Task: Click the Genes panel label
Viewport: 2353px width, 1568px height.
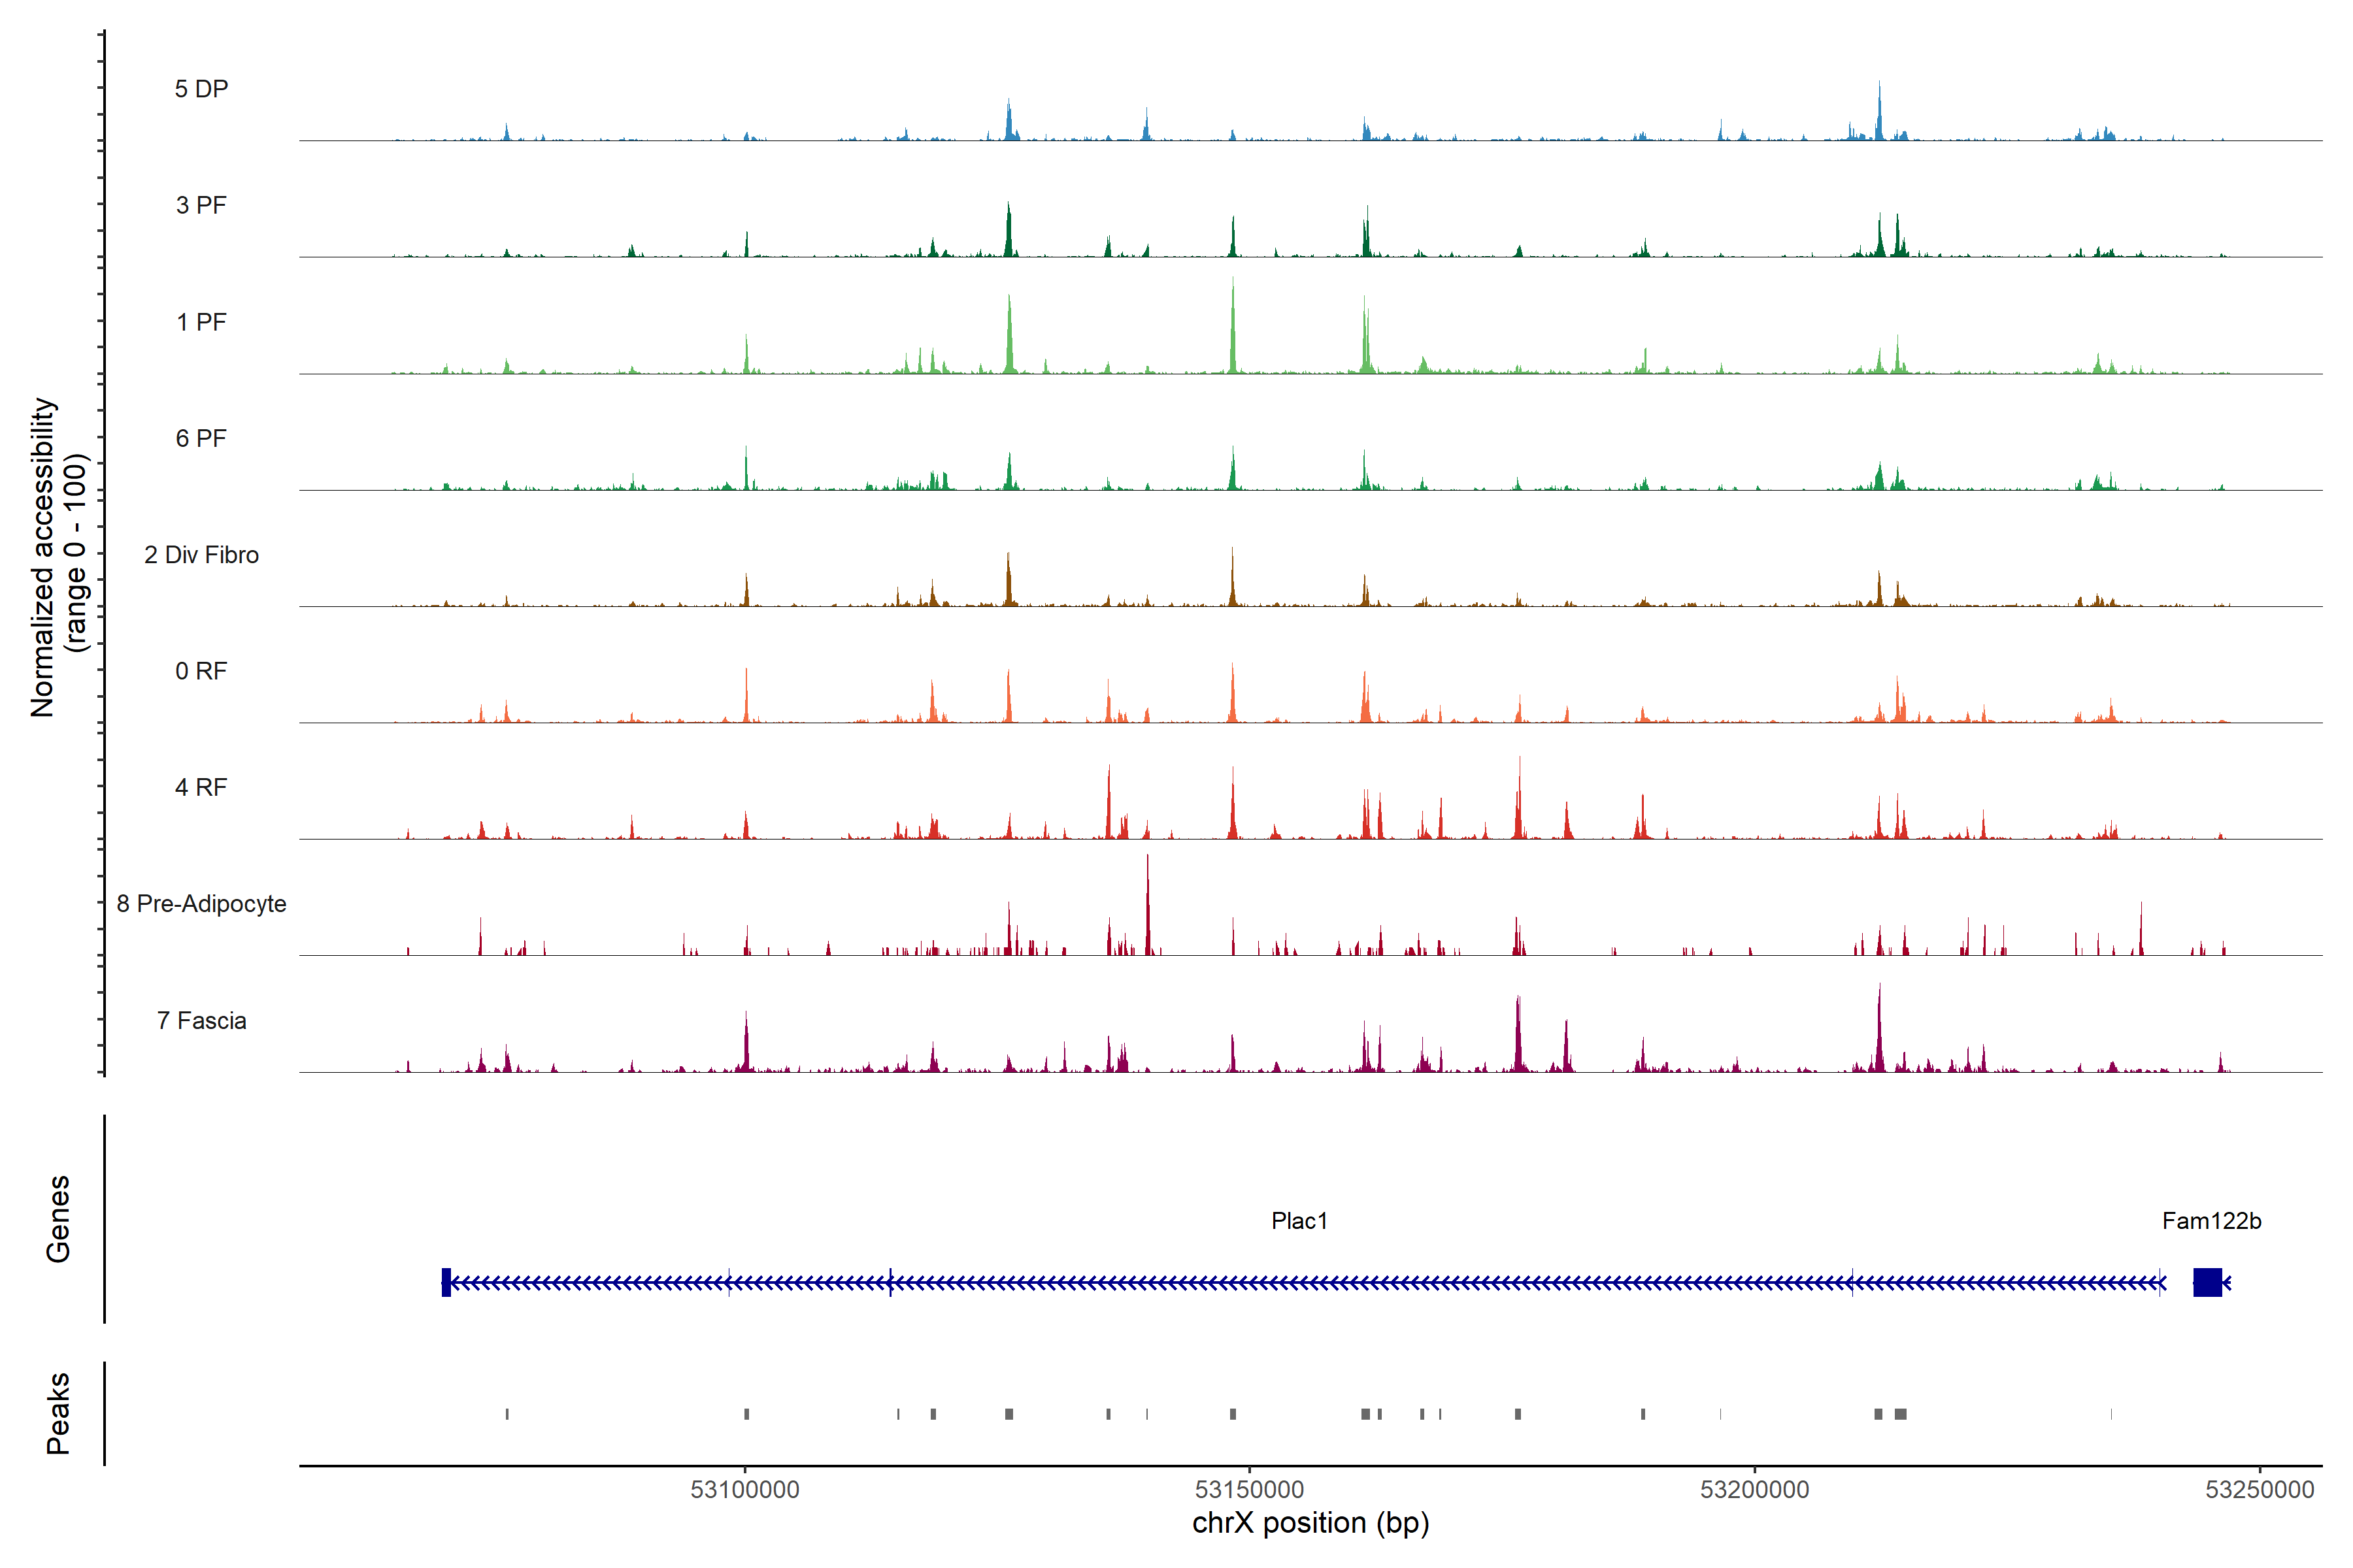Action: tap(58, 1219)
